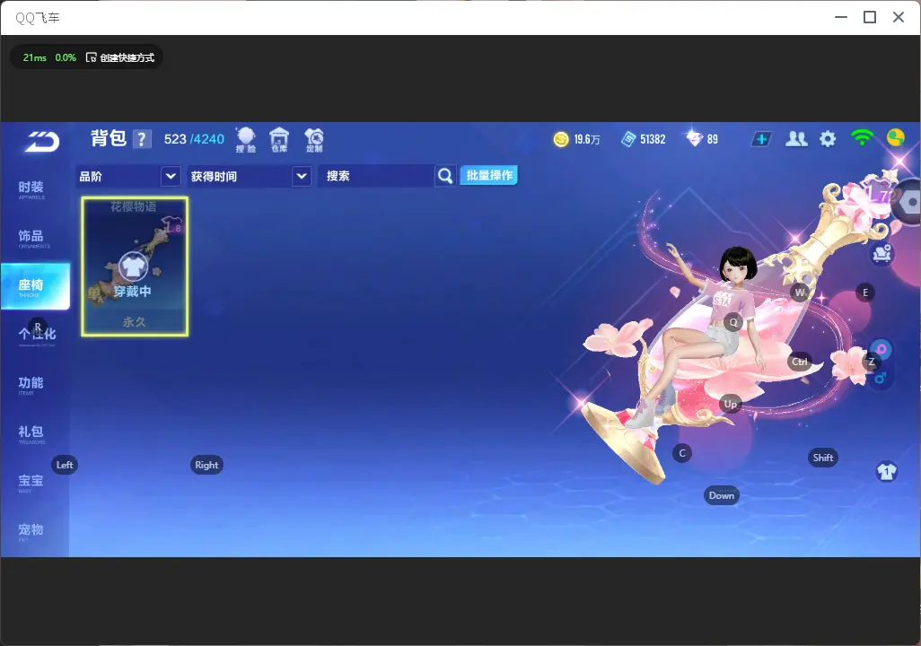The height and width of the screenshot is (646, 921).
Task: Click the 批量操作 batch operation button
Action: tap(488, 176)
